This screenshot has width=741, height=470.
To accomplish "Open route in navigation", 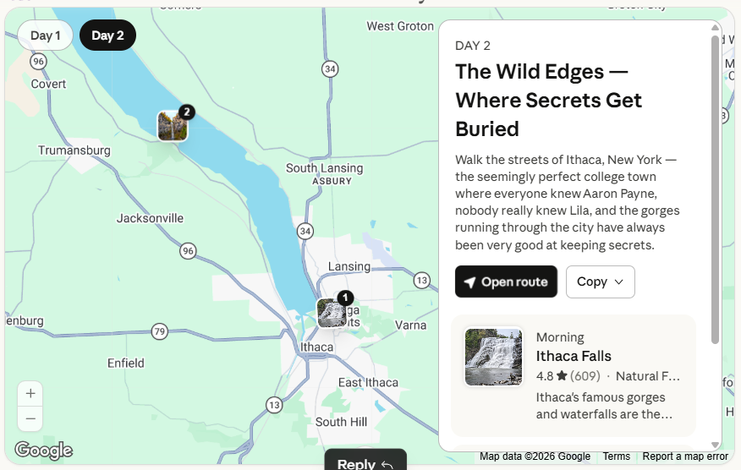I will tap(506, 281).
